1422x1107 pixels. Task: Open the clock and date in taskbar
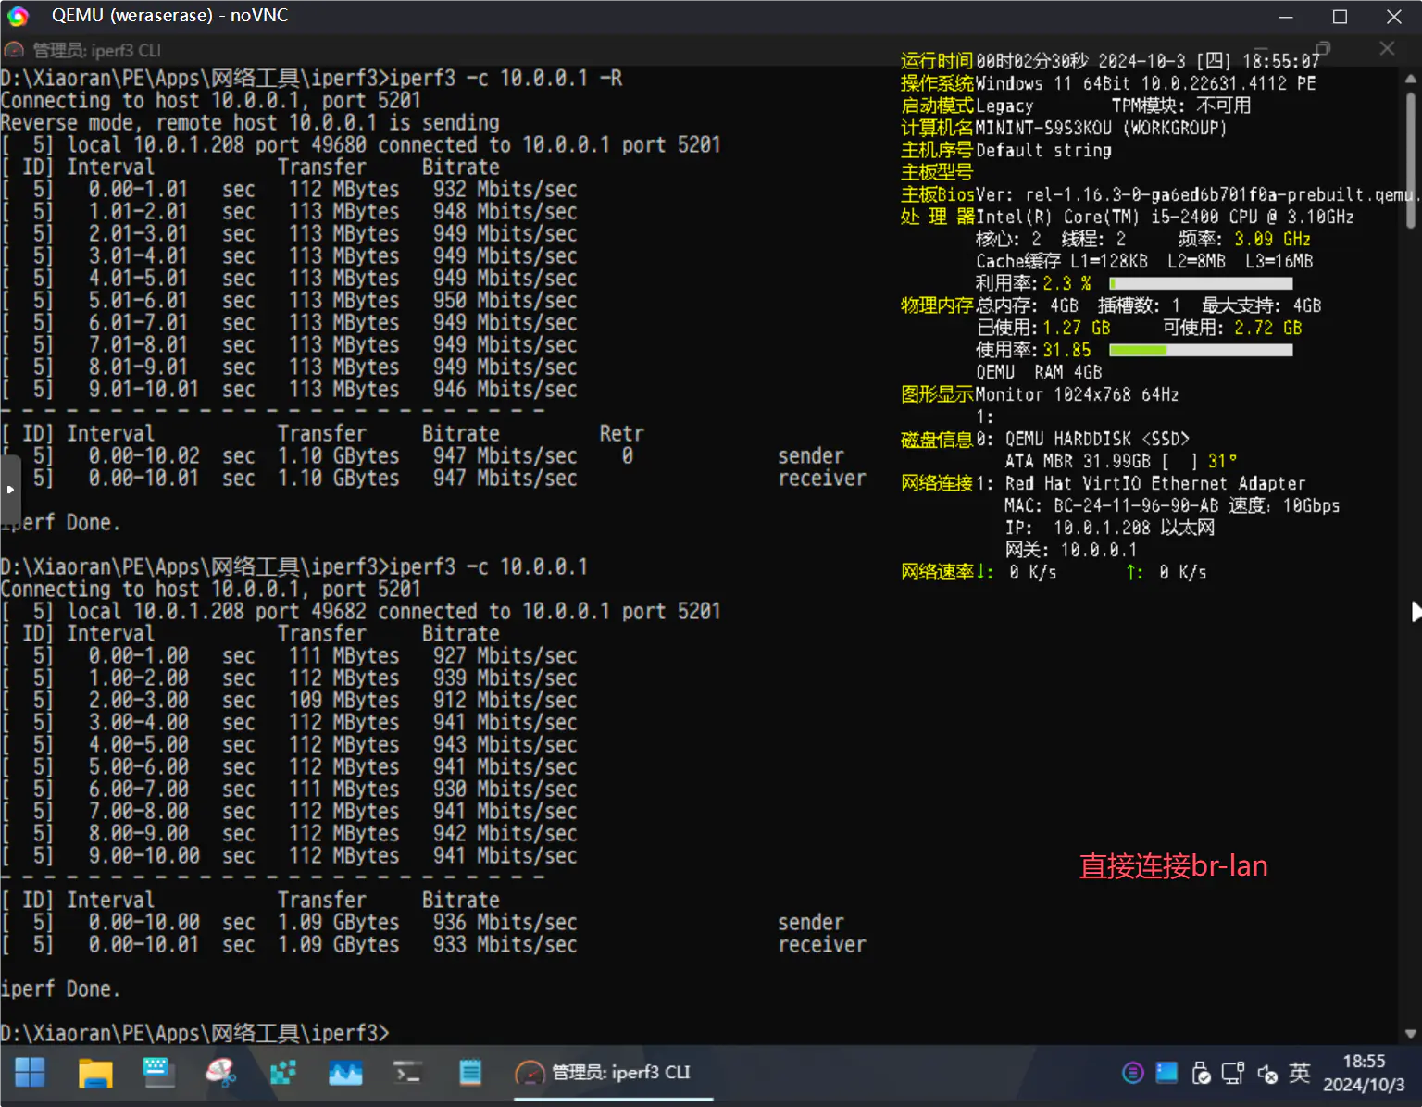(x=1364, y=1073)
